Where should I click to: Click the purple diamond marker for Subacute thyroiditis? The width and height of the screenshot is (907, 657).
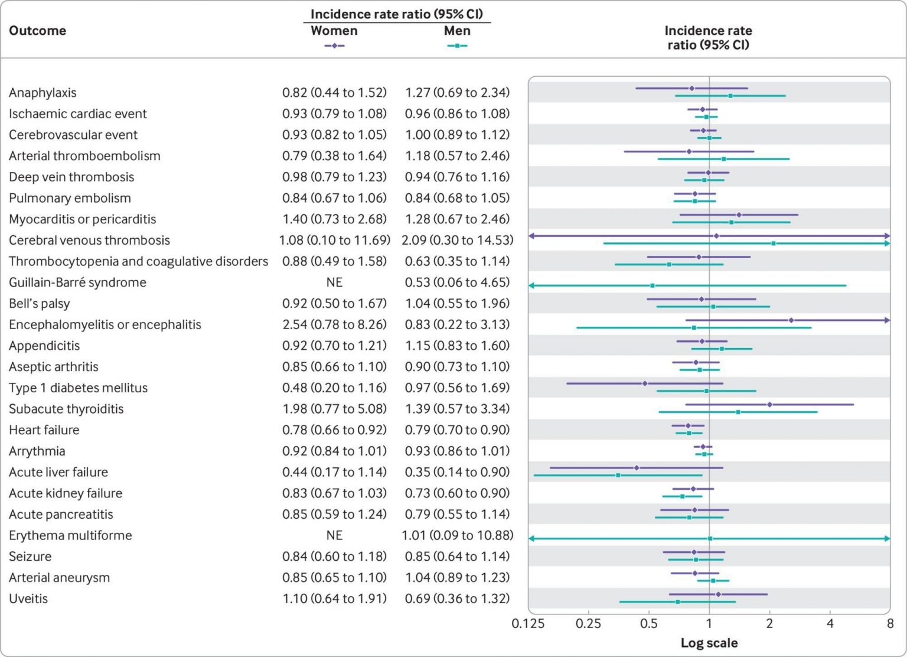[x=769, y=405]
